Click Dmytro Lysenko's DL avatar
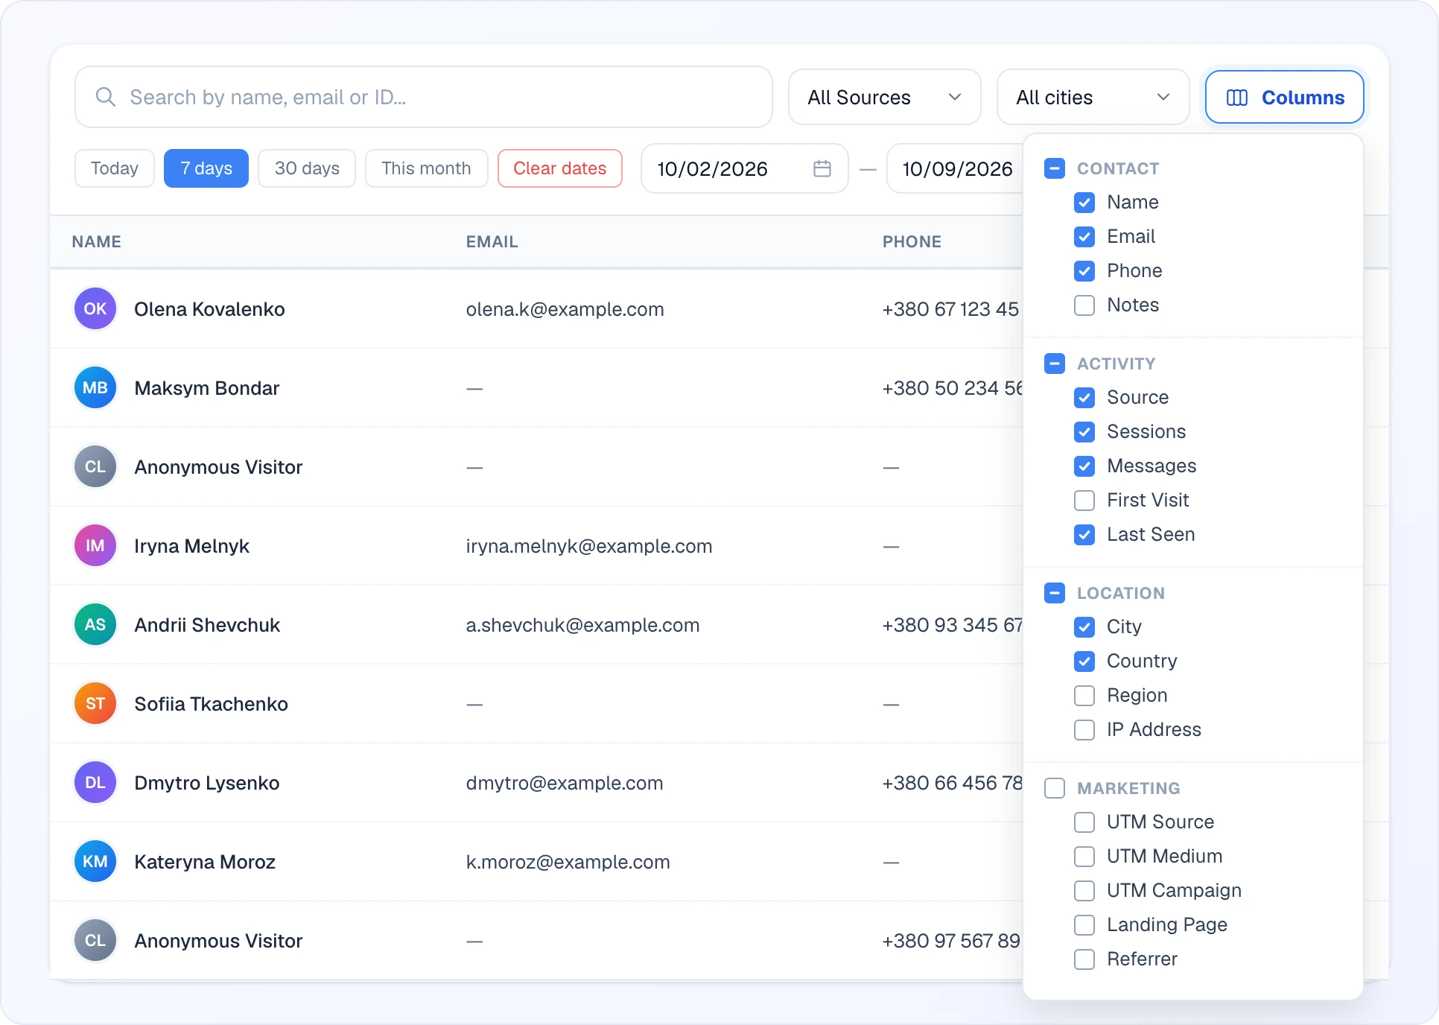Image resolution: width=1439 pixels, height=1025 pixels. (x=95, y=782)
